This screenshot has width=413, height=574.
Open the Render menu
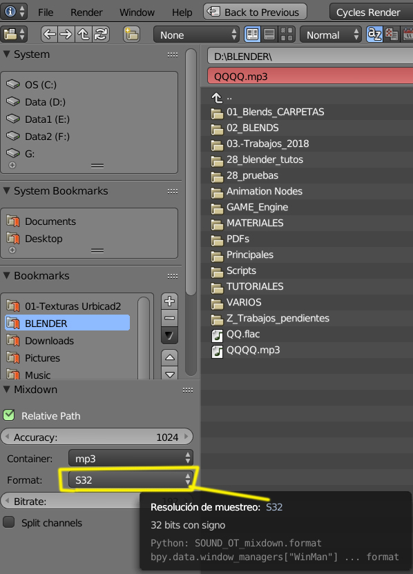86,12
